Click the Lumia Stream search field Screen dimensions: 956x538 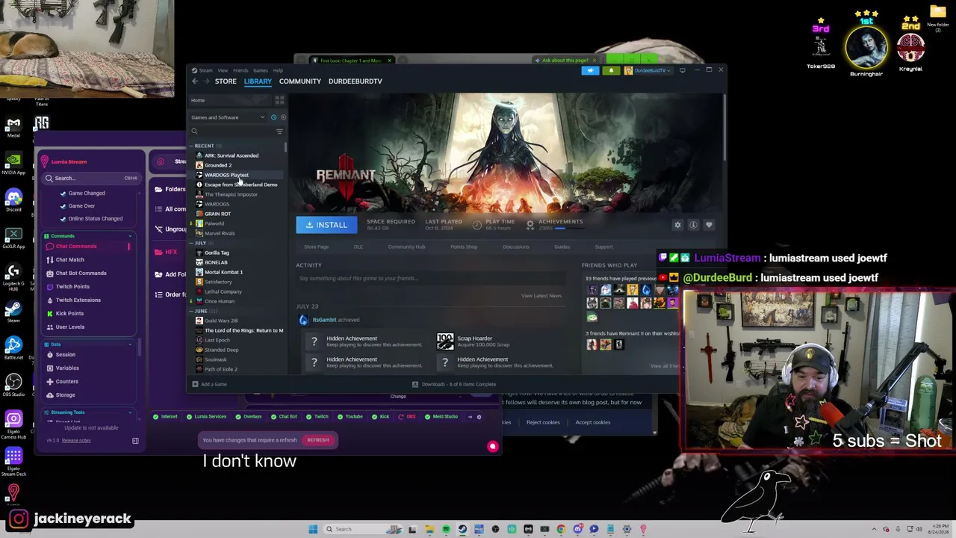click(90, 178)
